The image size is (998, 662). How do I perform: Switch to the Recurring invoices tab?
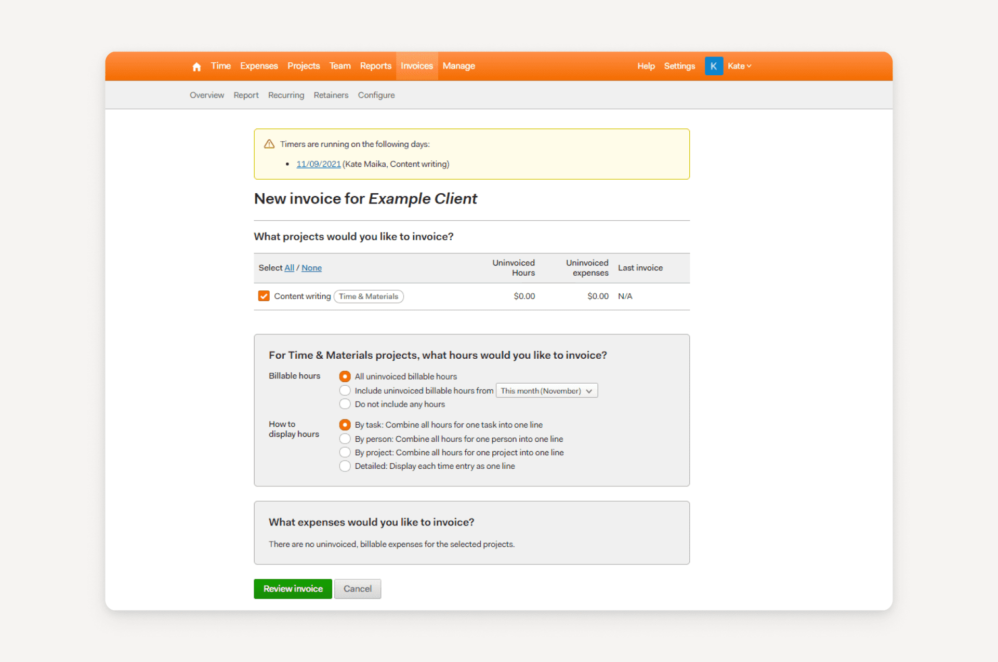coord(286,95)
